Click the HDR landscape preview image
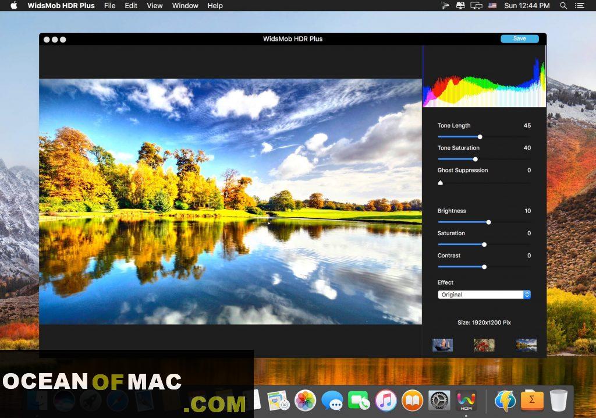The width and height of the screenshot is (596, 418). (x=230, y=201)
